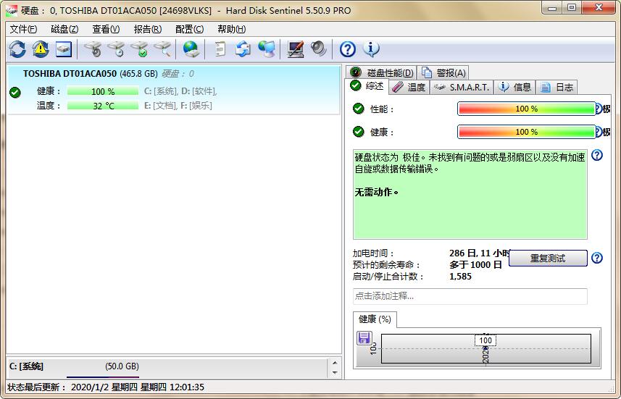Select the 健康 (%) chart tab
This screenshot has height=399, width=621.
375,319
